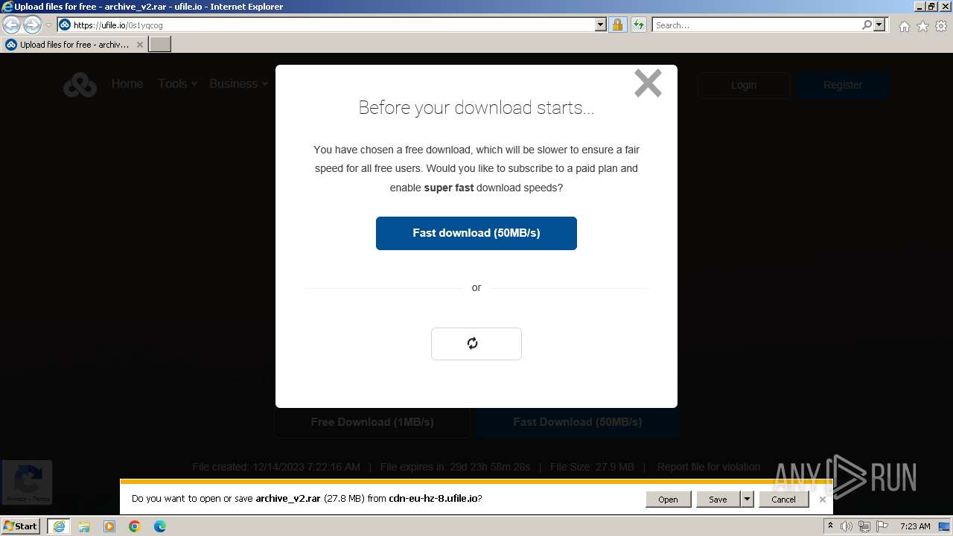Viewport: 953px width, 536px height.
Task: Open the Windows Start menu
Action: click(21, 526)
